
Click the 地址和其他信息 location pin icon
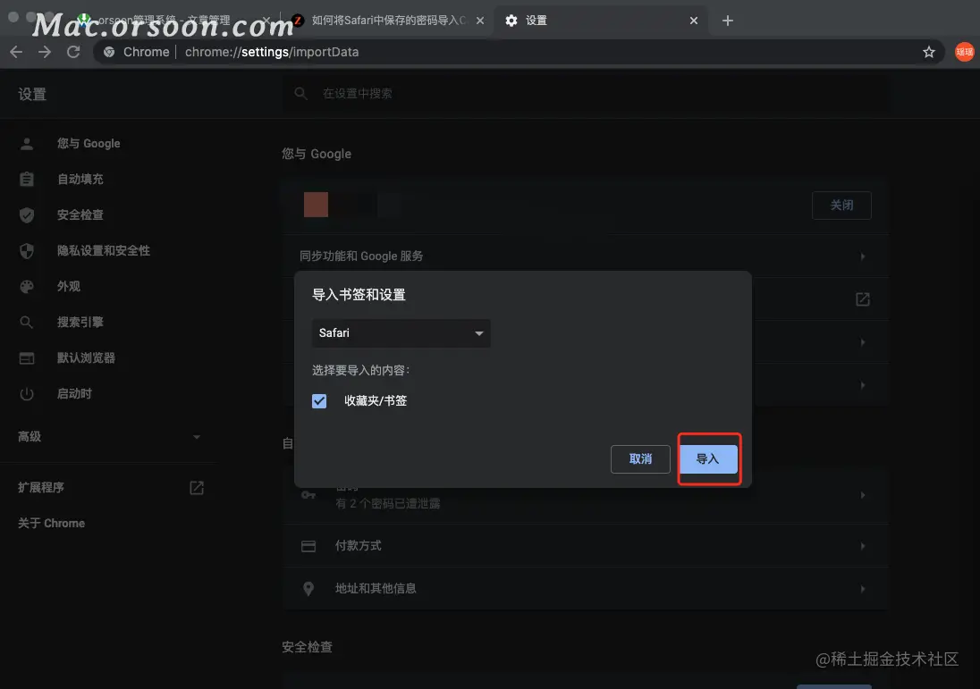click(308, 588)
